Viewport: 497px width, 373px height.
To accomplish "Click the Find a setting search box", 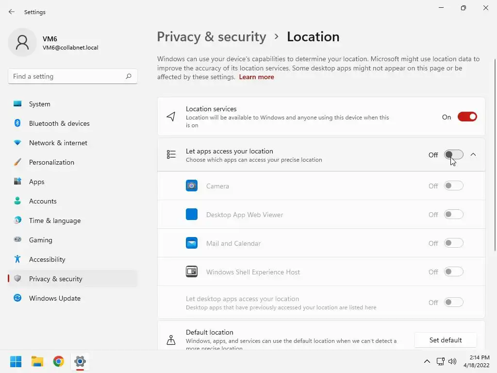I will point(68,76).
